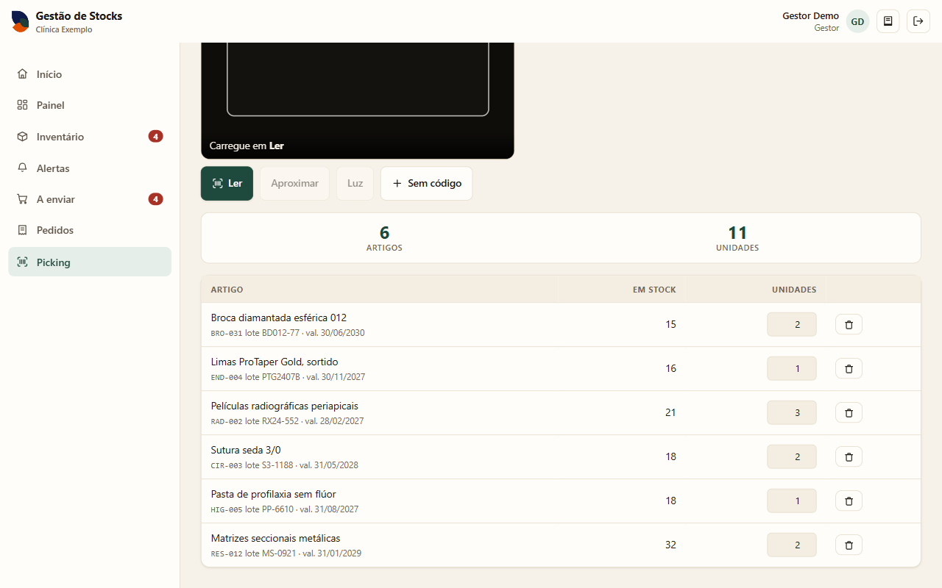
Task: Change units for Pasta de profilaxia sem flúor
Action: [792, 501]
